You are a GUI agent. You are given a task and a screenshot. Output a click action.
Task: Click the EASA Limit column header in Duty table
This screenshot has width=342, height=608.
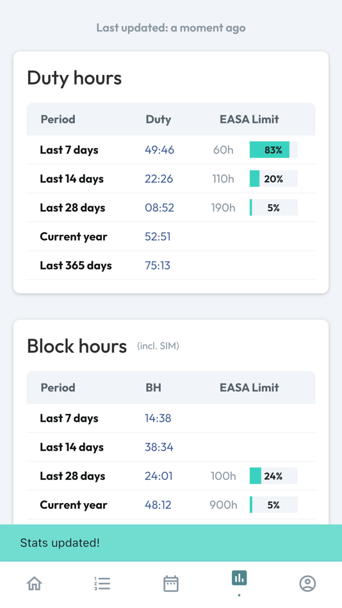click(x=249, y=119)
